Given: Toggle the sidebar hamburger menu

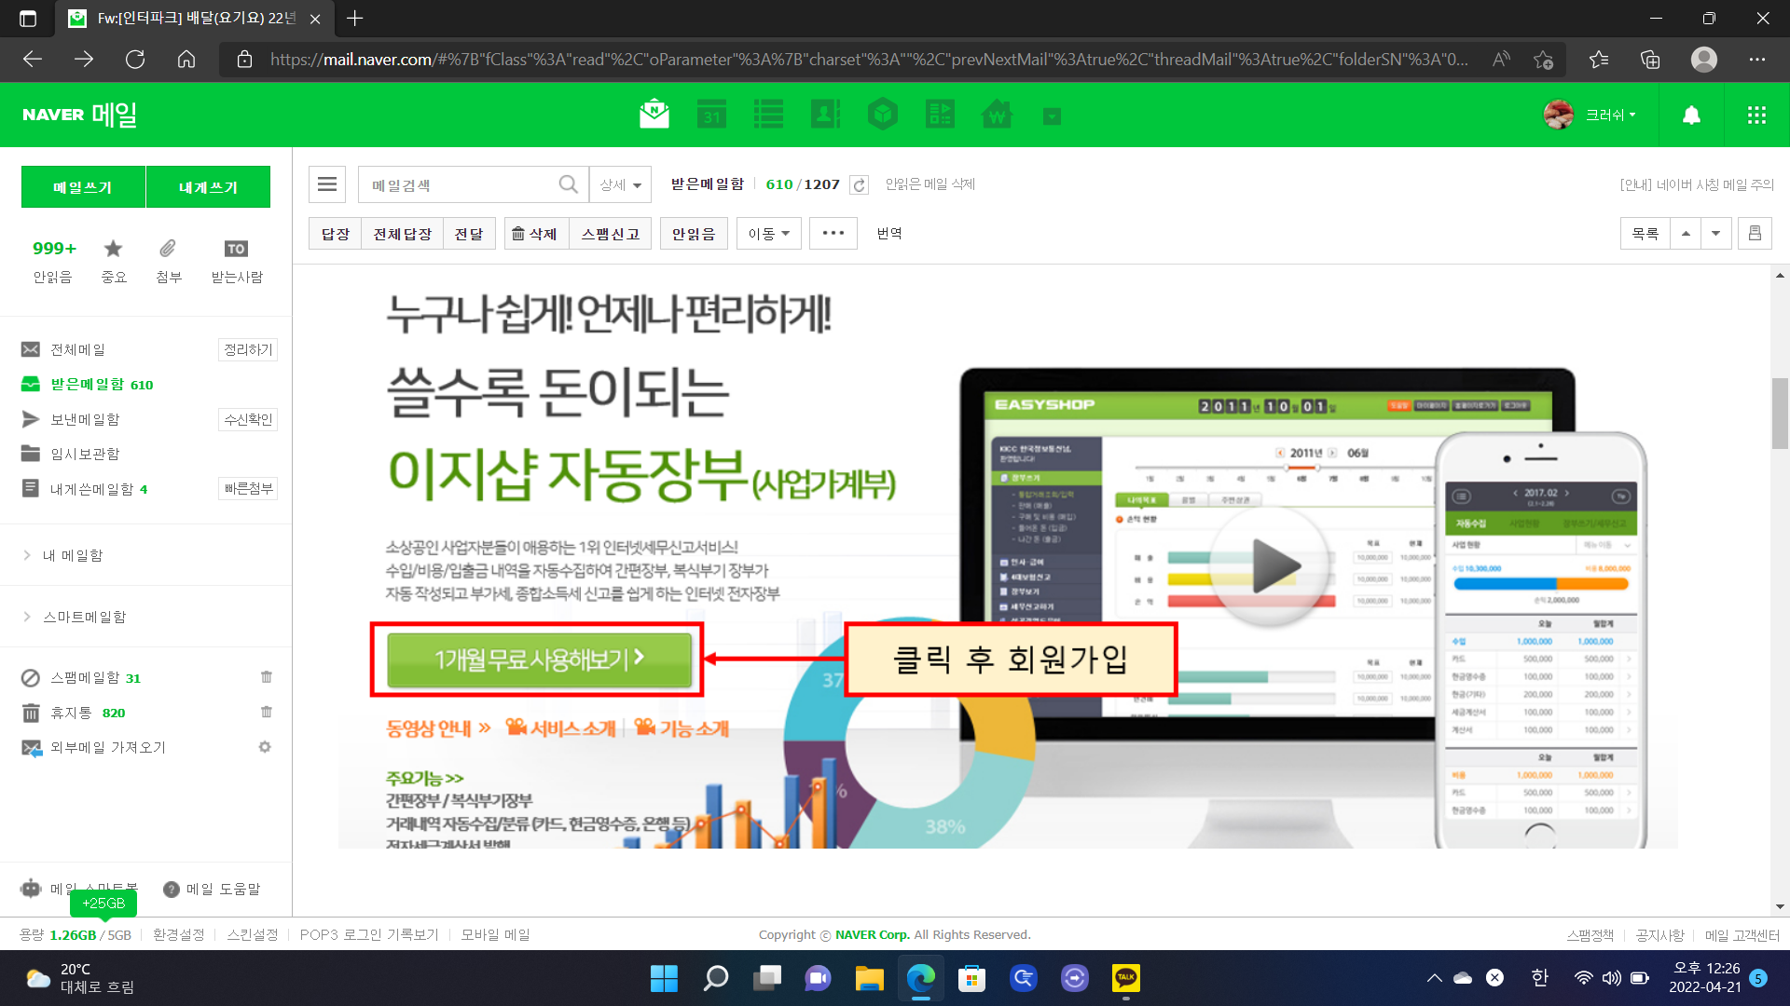Looking at the screenshot, I should [327, 184].
